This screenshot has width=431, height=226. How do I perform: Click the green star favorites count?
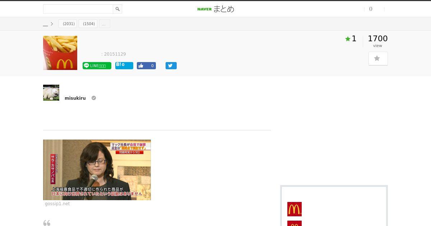tap(351, 39)
